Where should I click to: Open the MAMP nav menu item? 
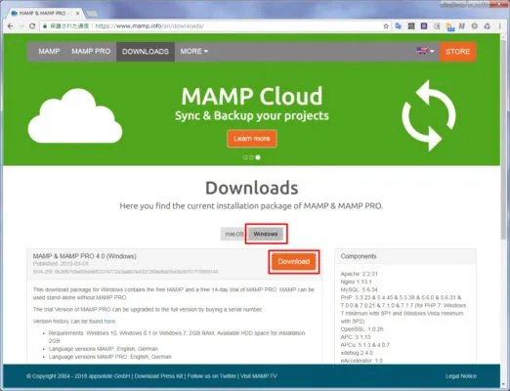(49, 52)
